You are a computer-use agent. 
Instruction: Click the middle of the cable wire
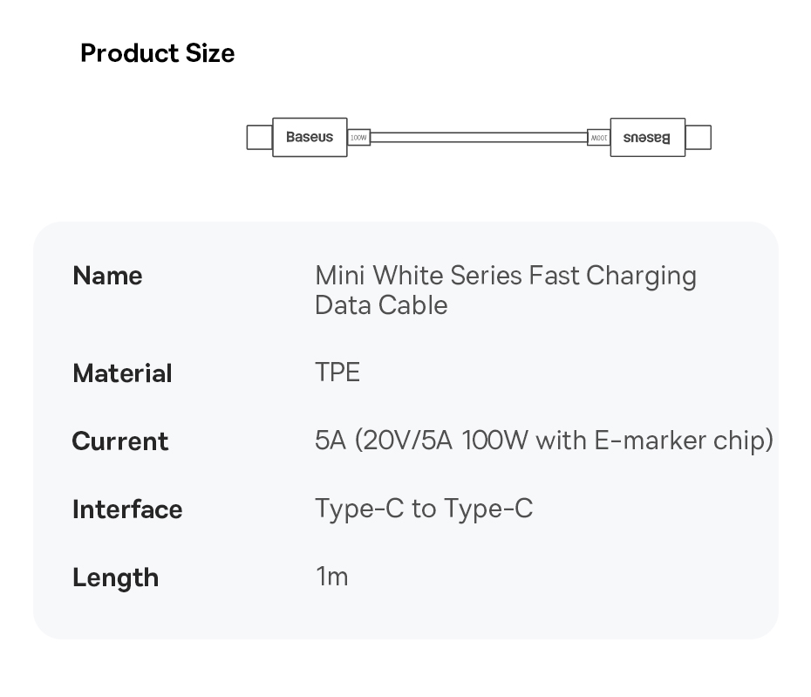pos(478,138)
